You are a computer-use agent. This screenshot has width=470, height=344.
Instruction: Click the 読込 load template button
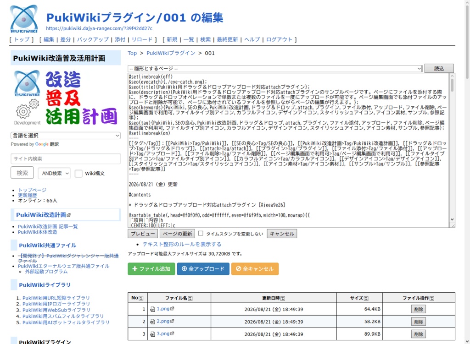click(439, 69)
